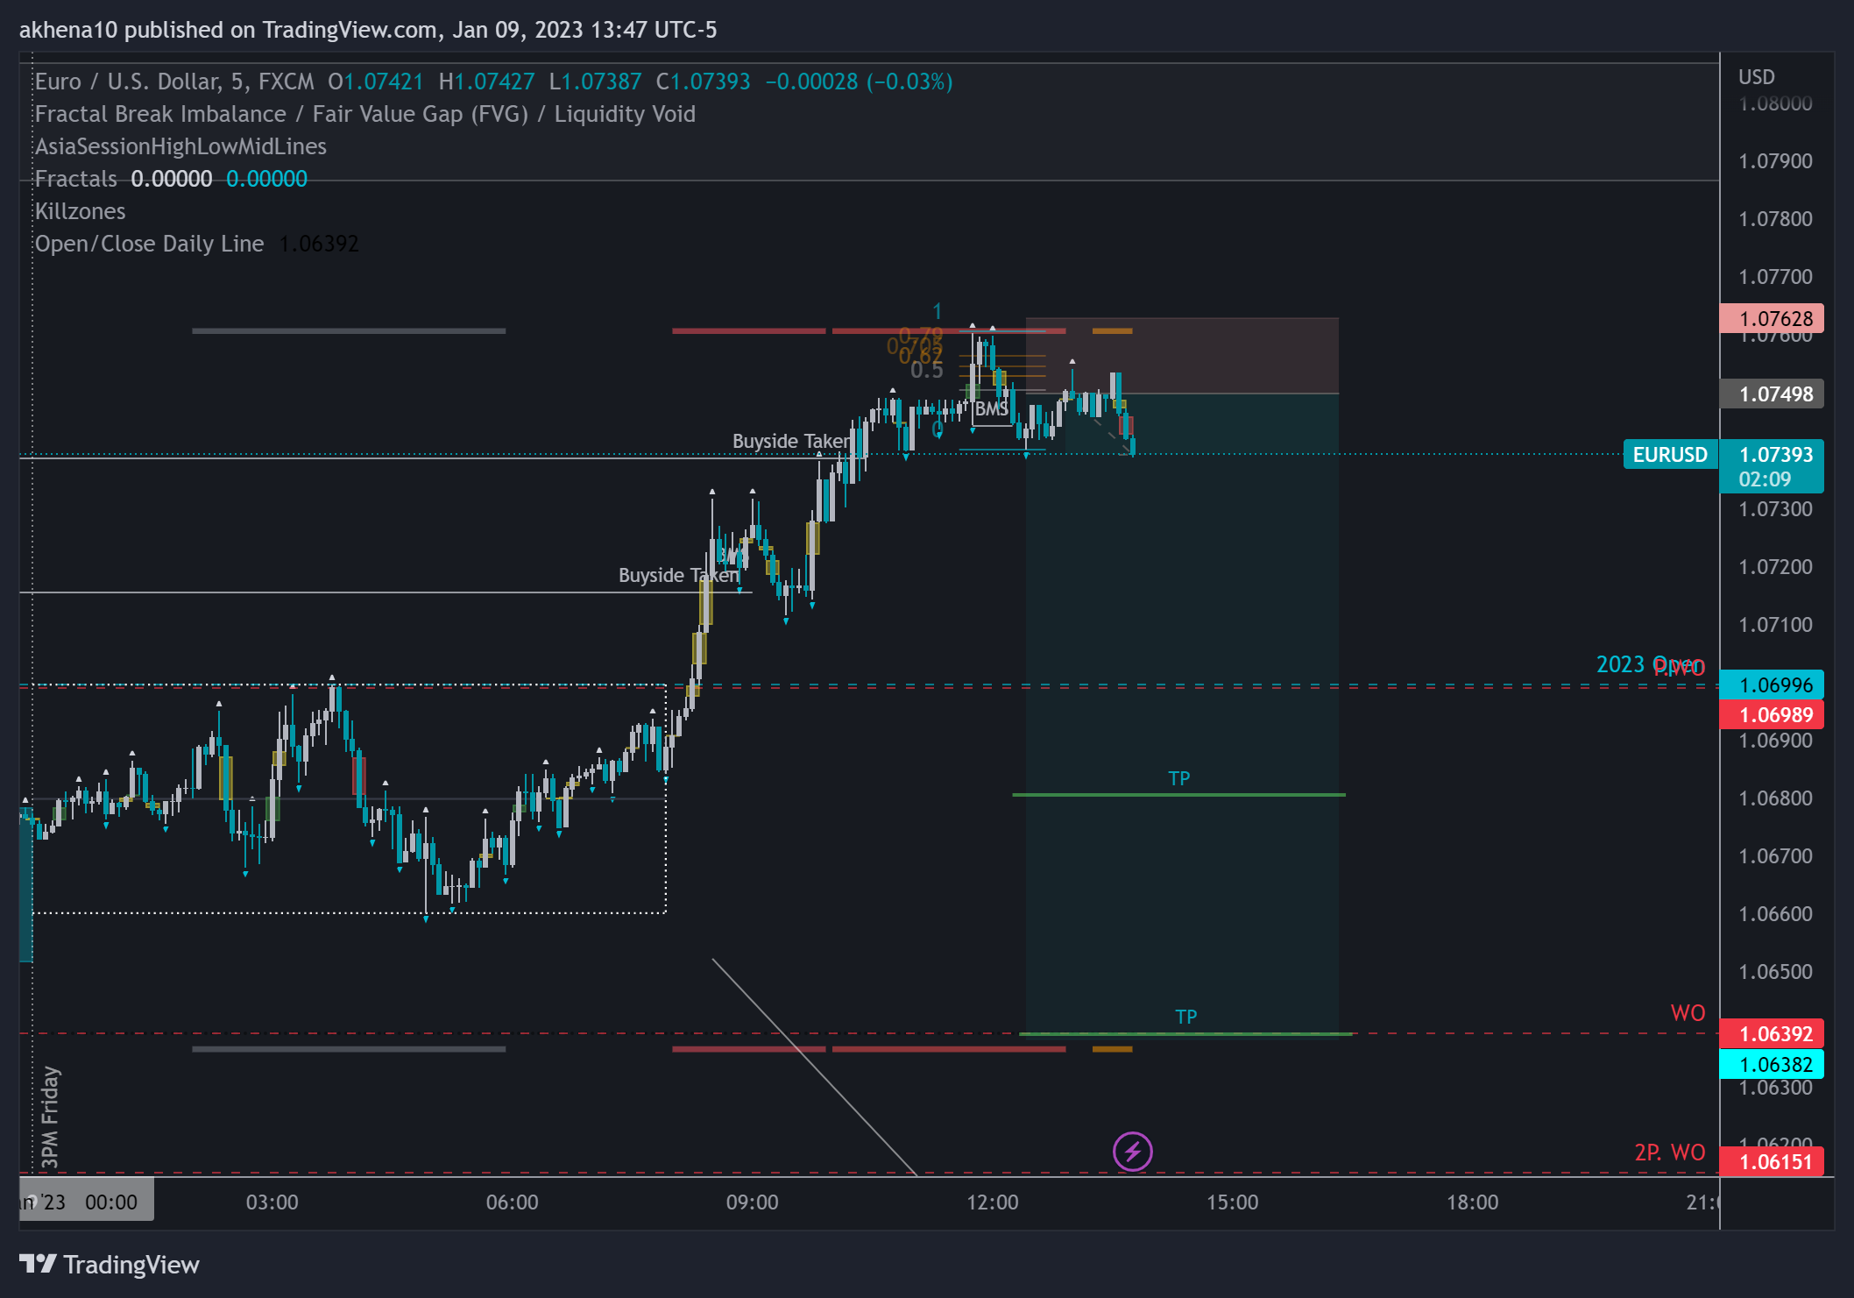Click the 1.06151 red price label
The image size is (1854, 1298).
click(x=1772, y=1162)
